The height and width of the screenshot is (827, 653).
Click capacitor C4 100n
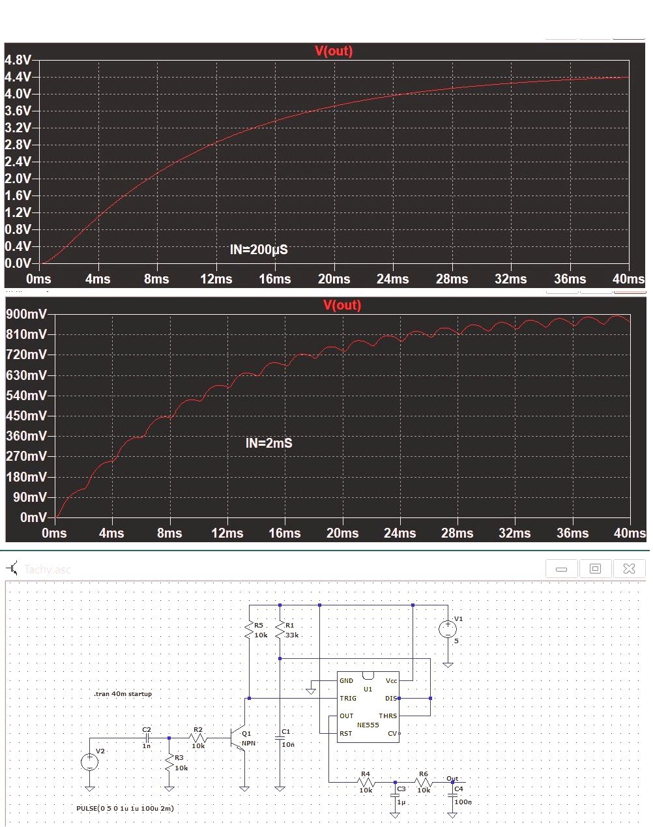[453, 796]
